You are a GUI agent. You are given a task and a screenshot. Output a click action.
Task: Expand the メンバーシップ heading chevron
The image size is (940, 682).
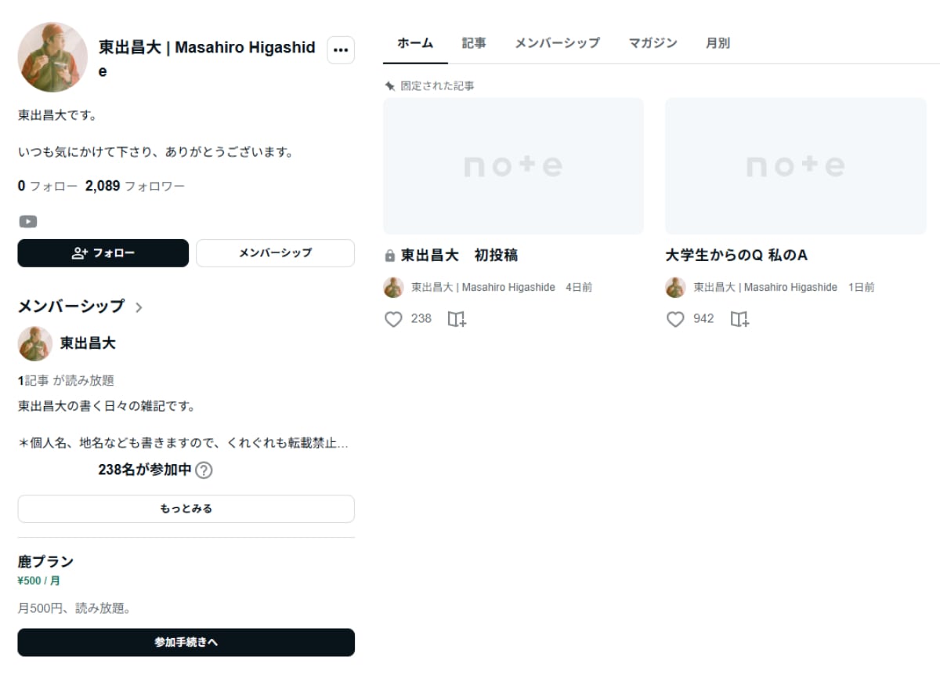[139, 307]
